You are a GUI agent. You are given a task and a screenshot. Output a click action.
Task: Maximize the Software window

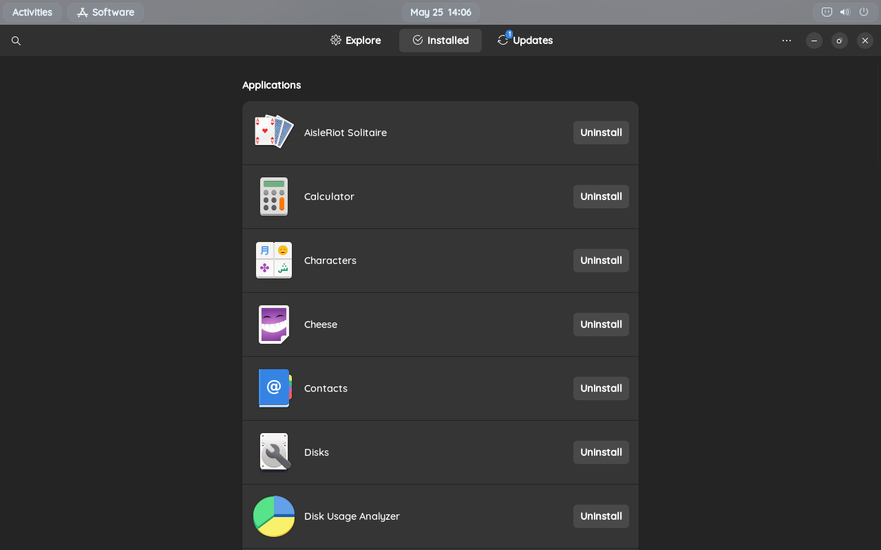[x=840, y=41]
